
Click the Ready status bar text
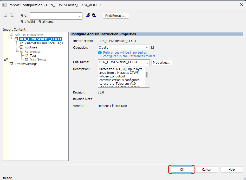[x=7, y=178]
